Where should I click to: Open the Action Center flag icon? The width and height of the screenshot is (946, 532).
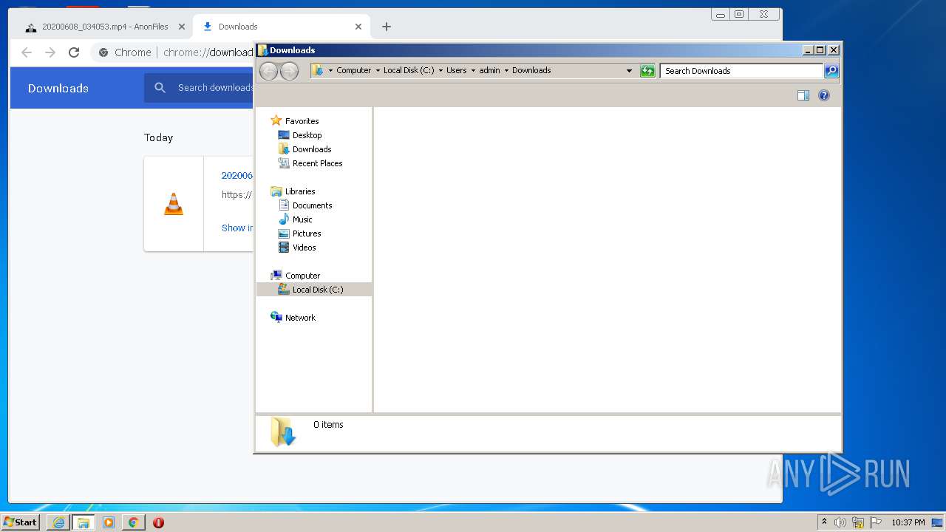coord(876,522)
